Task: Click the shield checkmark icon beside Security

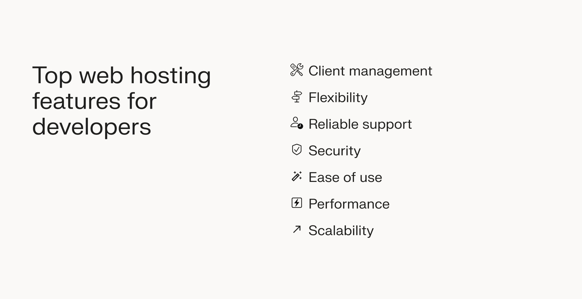Action: 296,150
